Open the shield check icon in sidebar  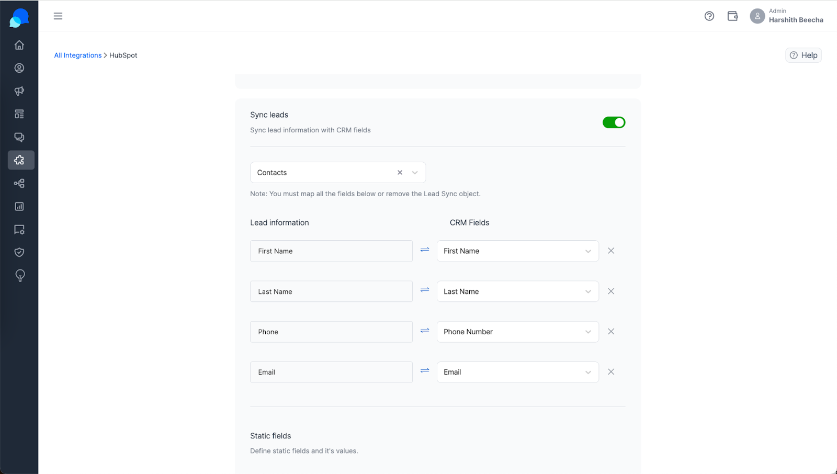19,252
